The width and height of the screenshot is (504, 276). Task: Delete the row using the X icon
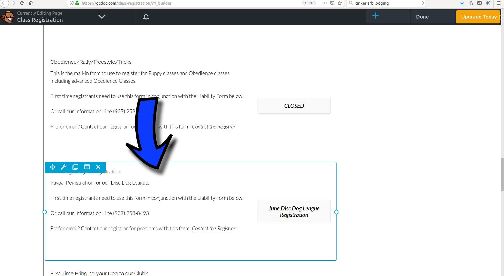pyautogui.click(x=98, y=167)
